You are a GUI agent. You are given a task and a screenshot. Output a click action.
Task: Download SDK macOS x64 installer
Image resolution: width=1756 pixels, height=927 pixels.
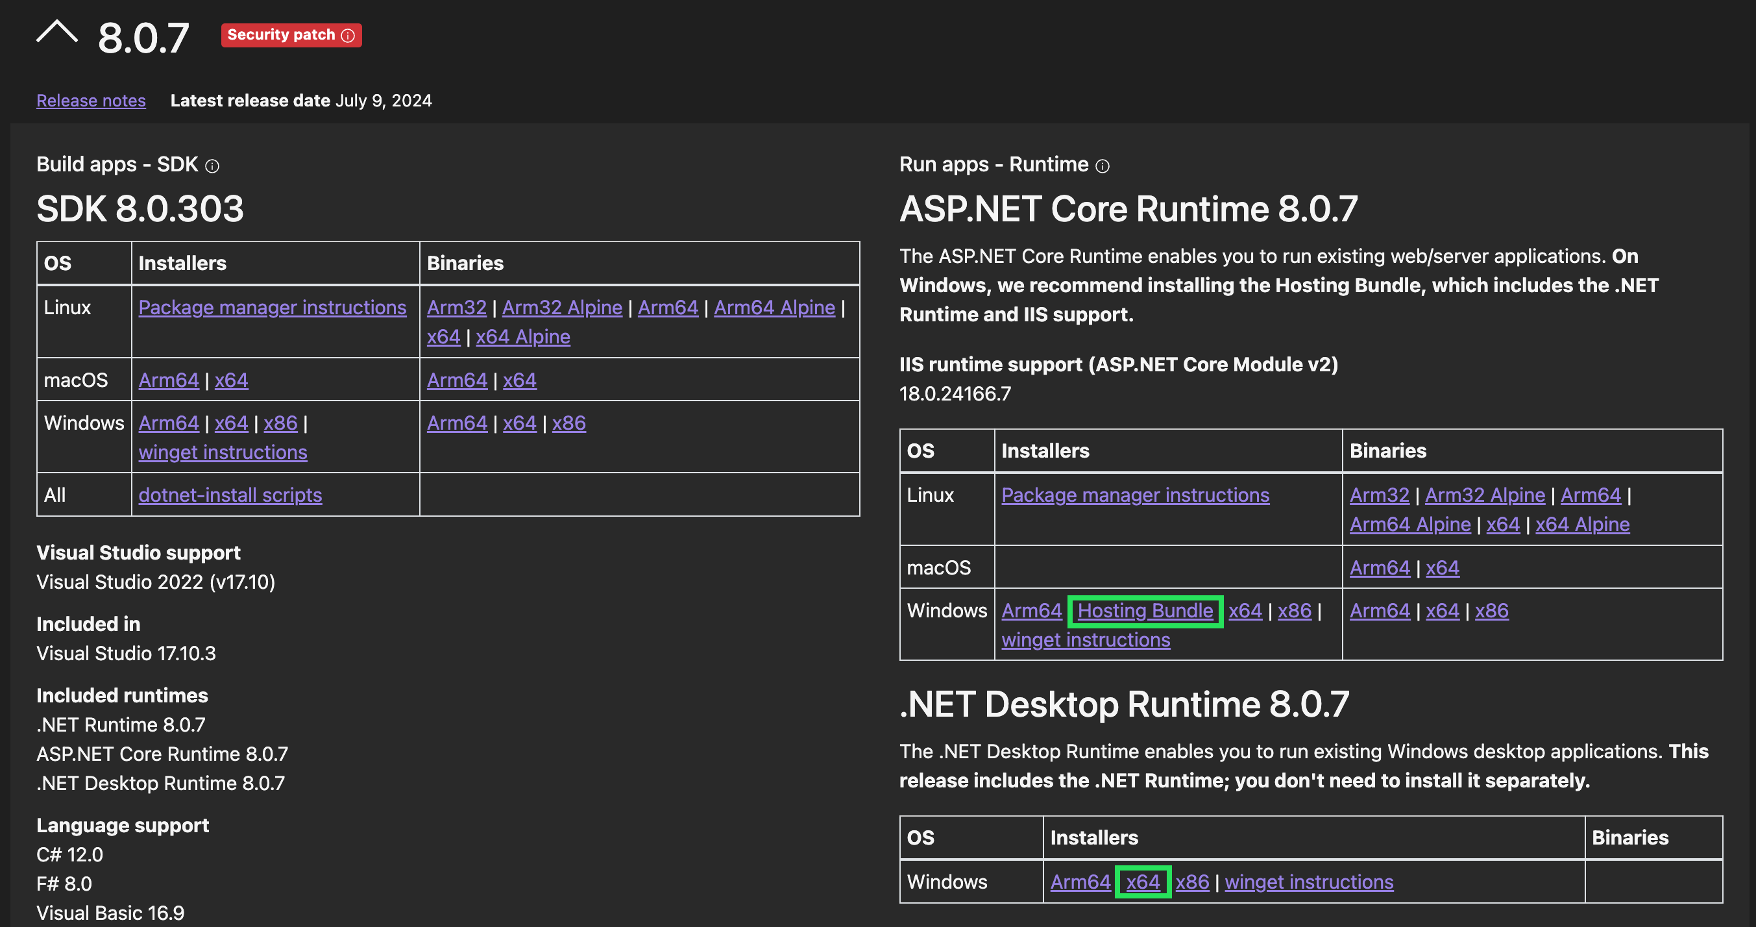(x=231, y=380)
